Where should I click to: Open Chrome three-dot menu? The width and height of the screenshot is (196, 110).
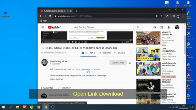pos(183,16)
